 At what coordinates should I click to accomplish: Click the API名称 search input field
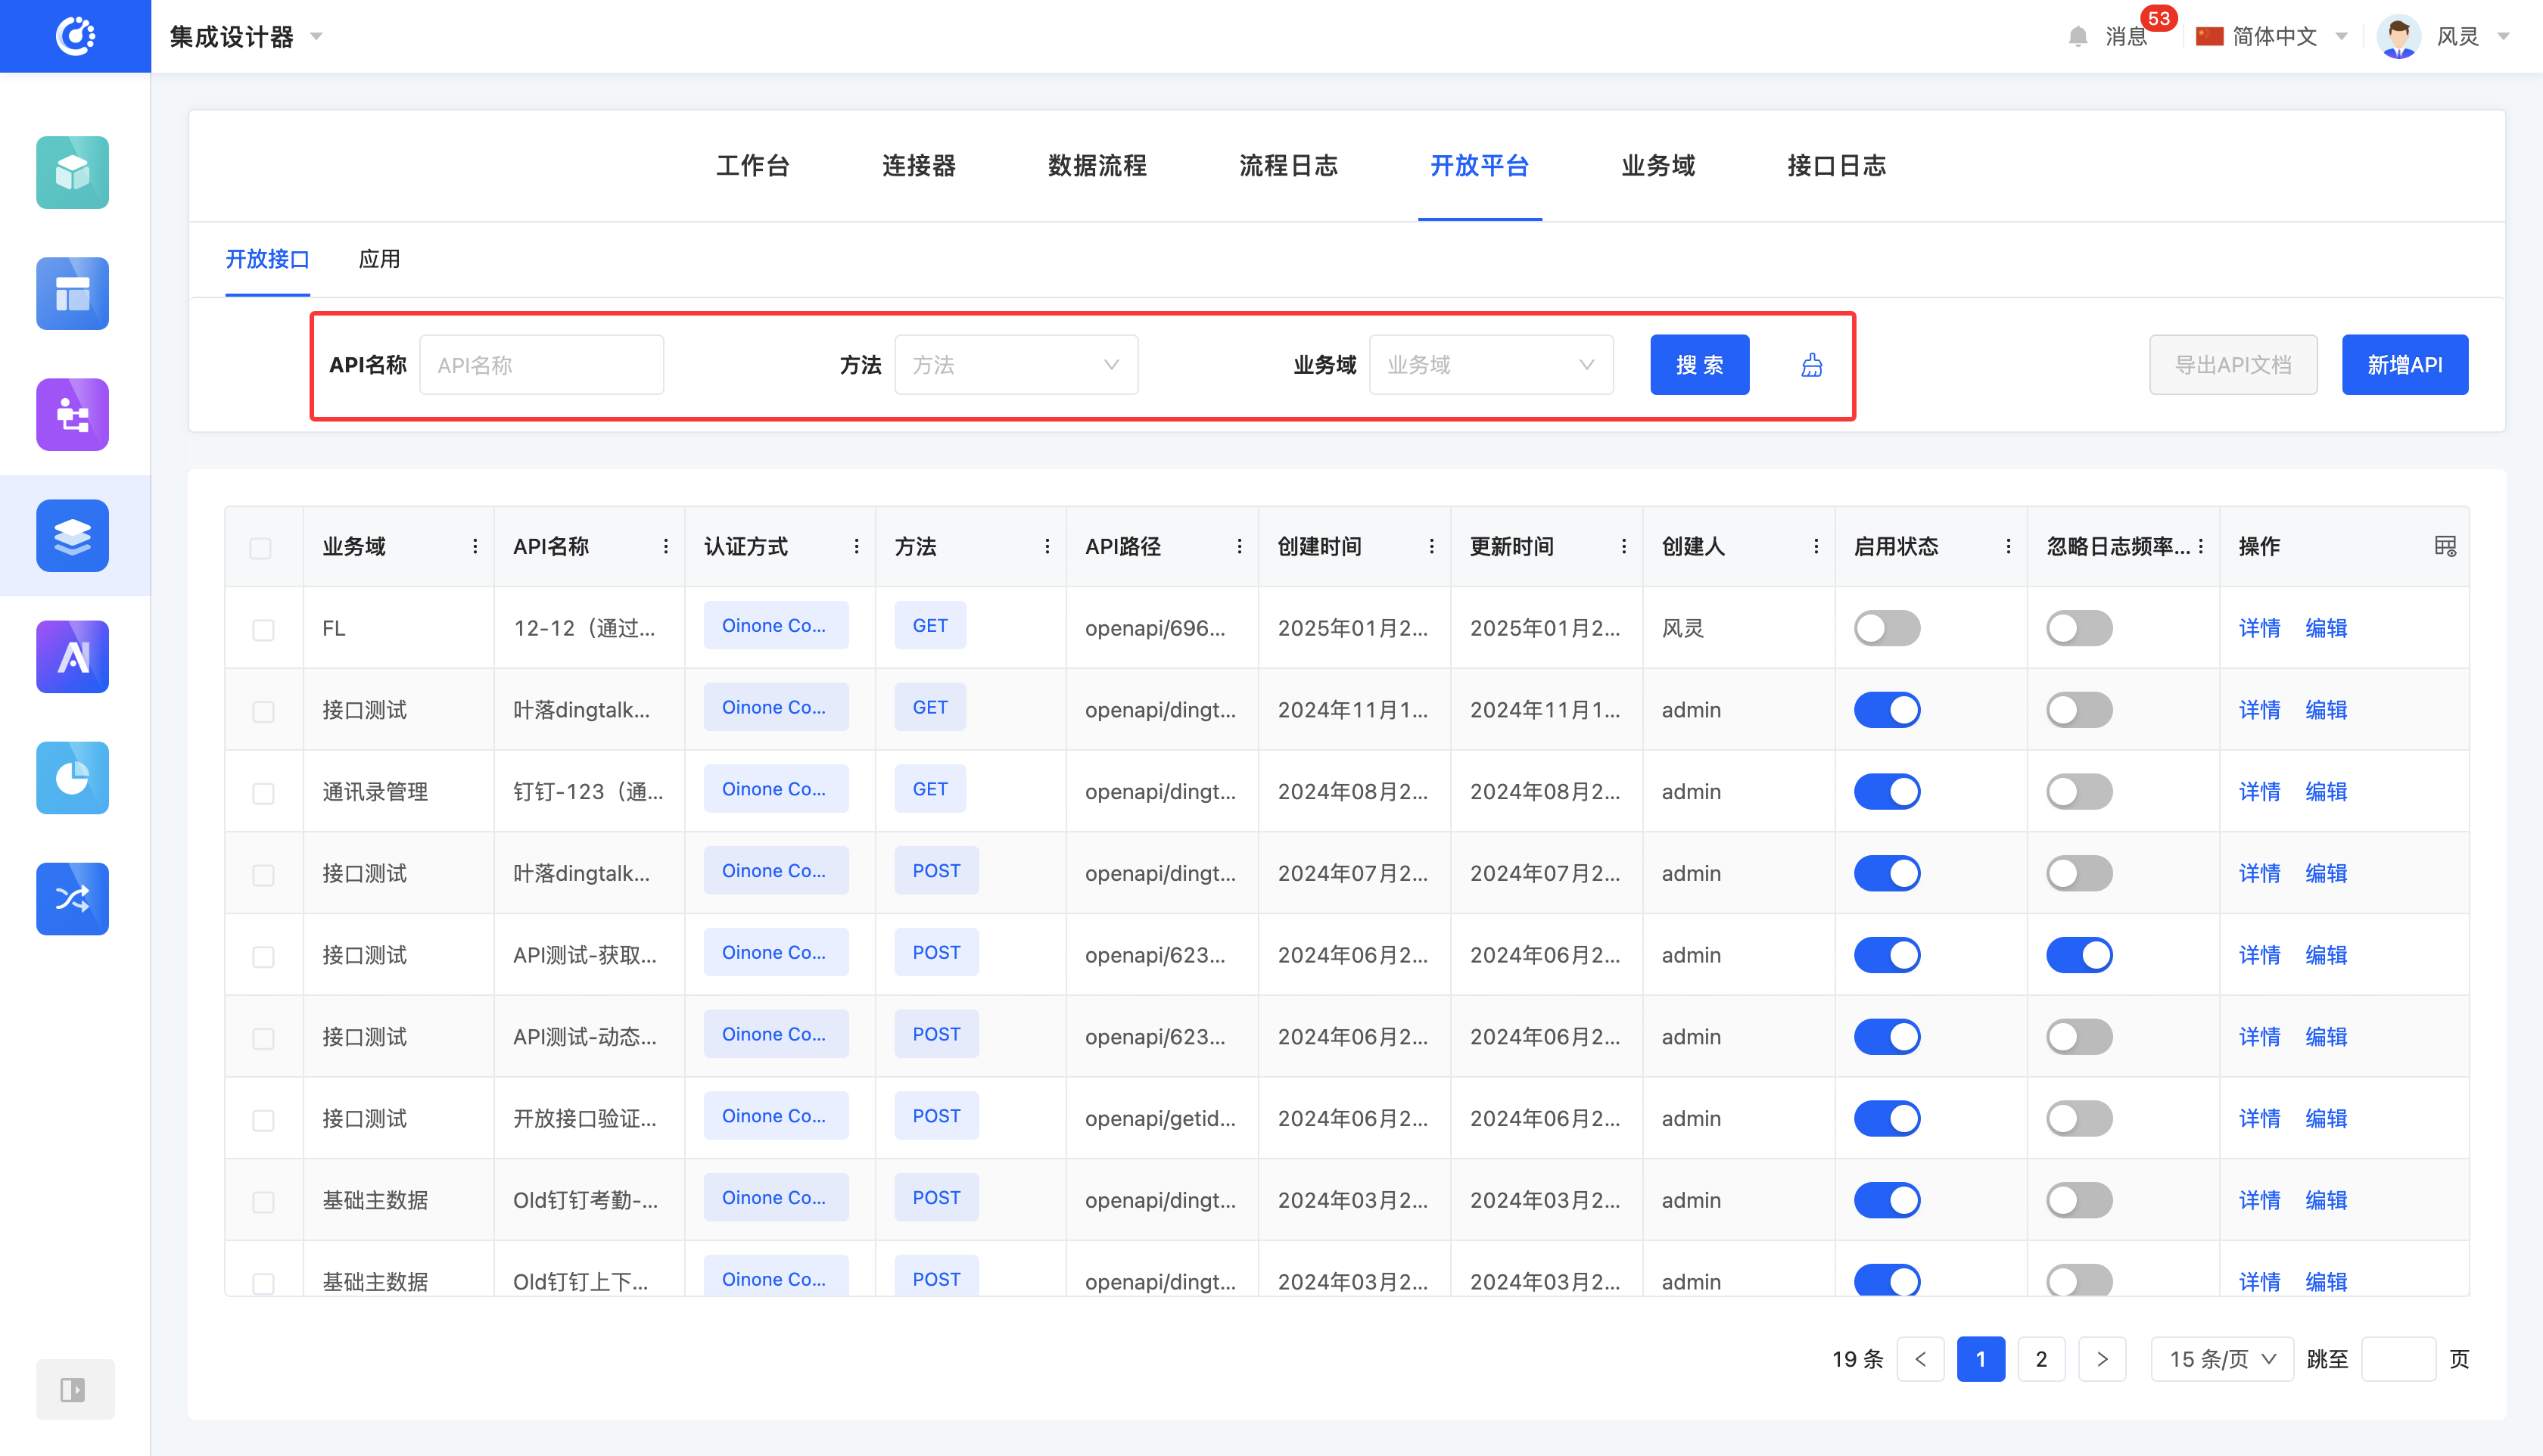click(541, 365)
